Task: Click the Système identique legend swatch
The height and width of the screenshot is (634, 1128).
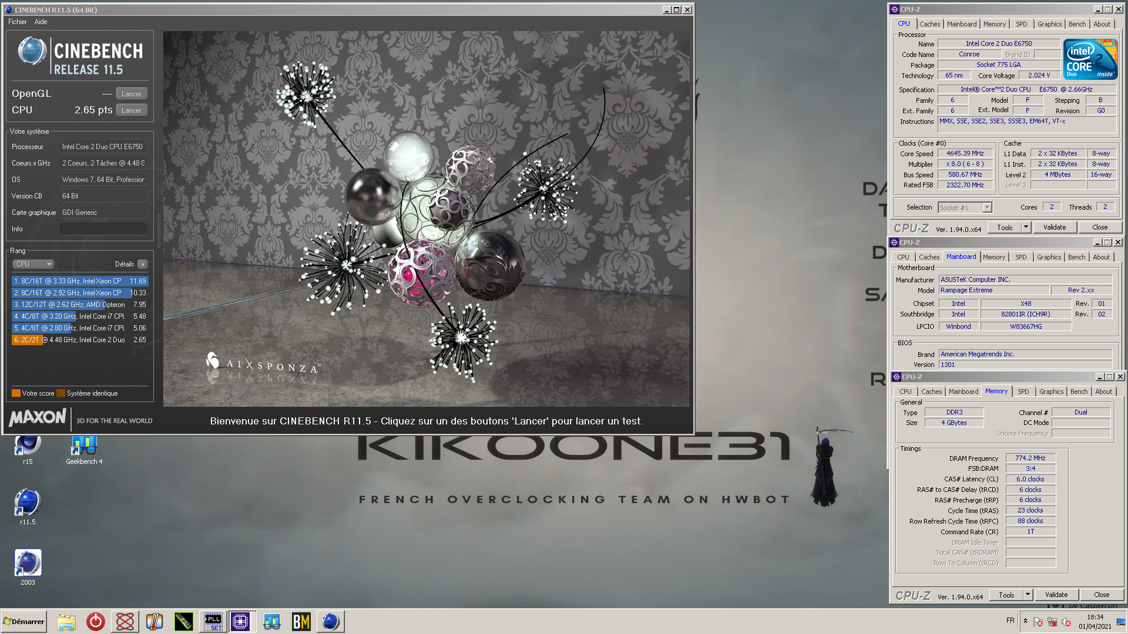Action: pos(61,393)
